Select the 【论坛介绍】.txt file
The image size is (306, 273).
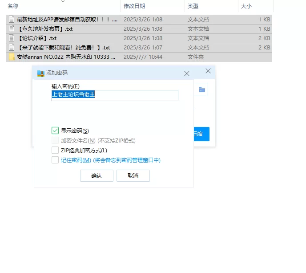coord(139,38)
